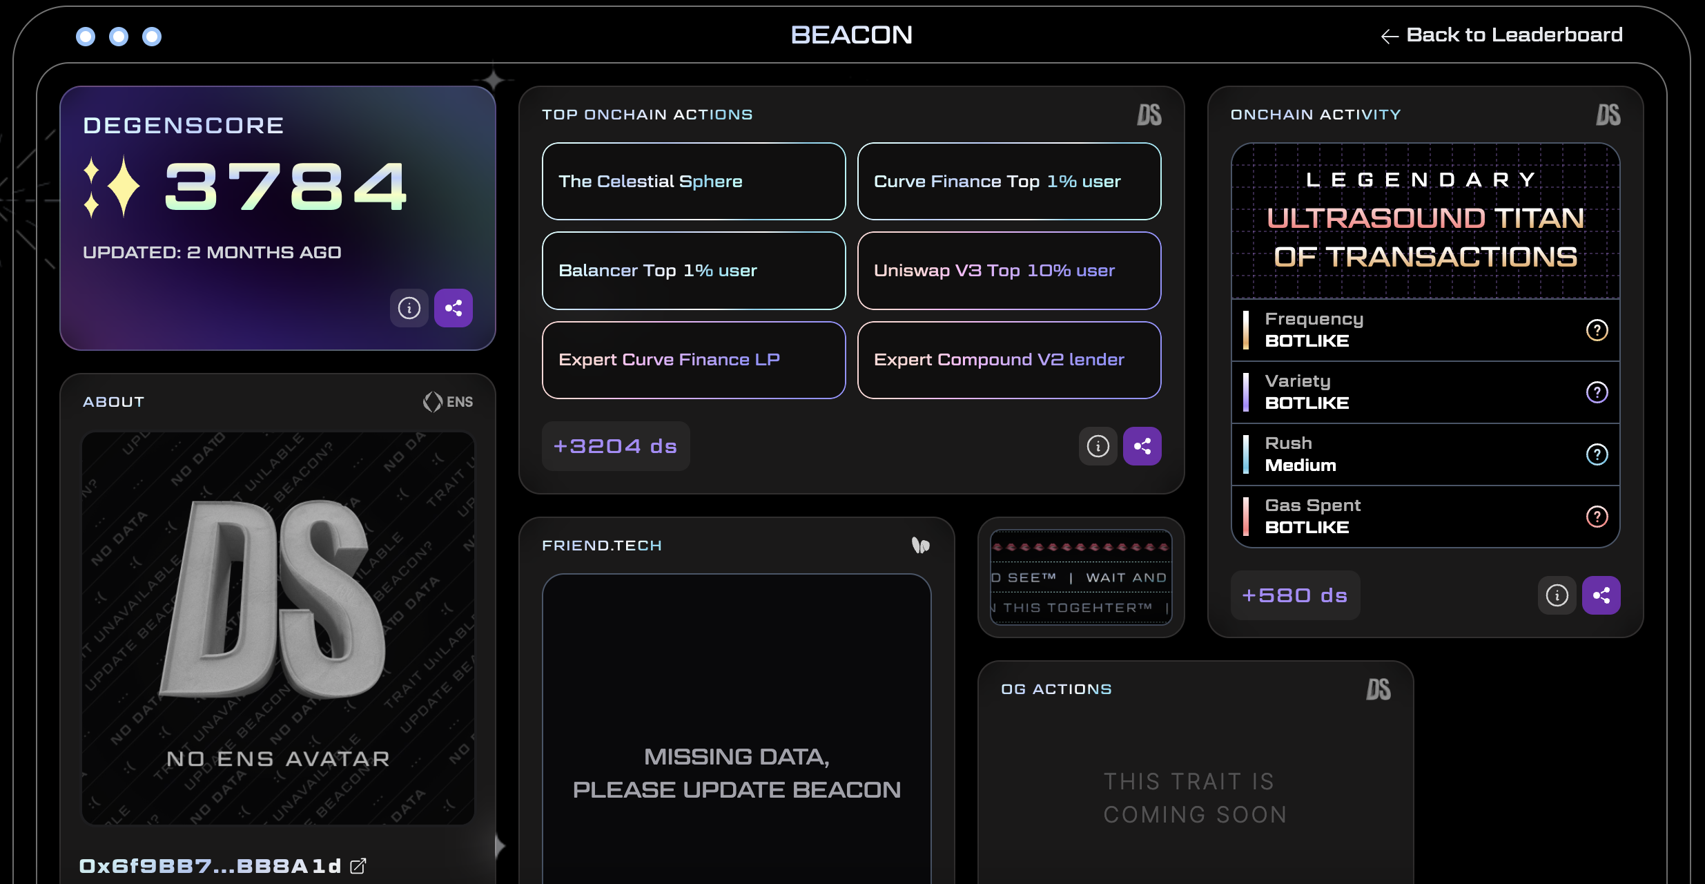The height and width of the screenshot is (884, 1705).
Task: Select Curve Finance Top 1% user badge
Action: point(1009,181)
